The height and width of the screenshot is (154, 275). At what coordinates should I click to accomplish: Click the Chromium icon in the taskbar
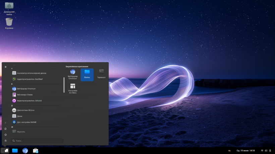click(x=25, y=151)
